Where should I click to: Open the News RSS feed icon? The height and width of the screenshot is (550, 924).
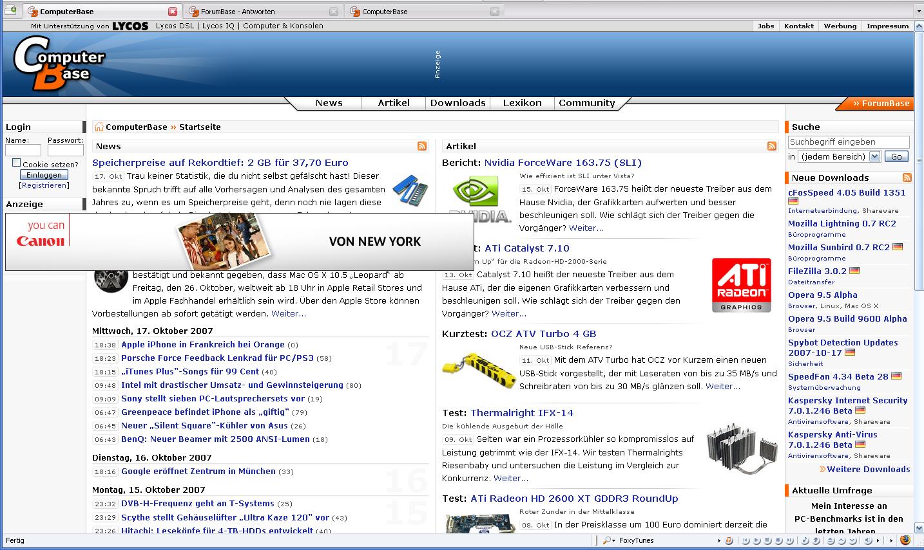click(422, 146)
